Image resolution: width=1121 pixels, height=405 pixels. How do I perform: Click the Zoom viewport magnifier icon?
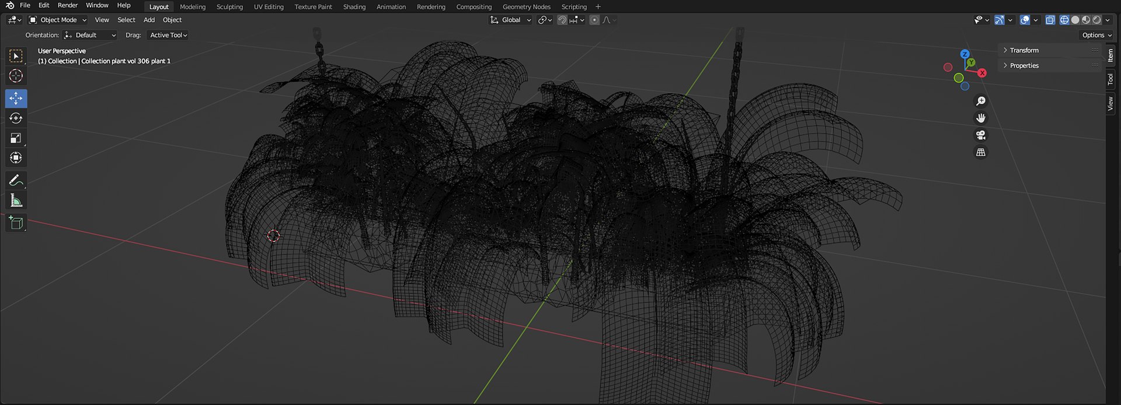pyautogui.click(x=981, y=101)
